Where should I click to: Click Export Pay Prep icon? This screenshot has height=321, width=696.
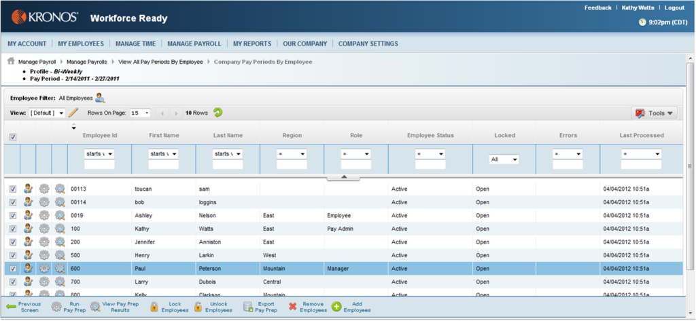[247, 307]
